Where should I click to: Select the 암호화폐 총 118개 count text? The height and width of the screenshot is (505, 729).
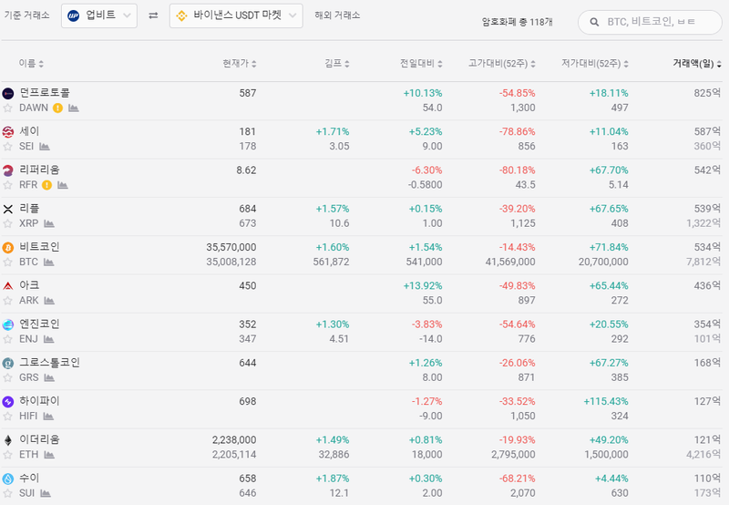[x=517, y=22]
